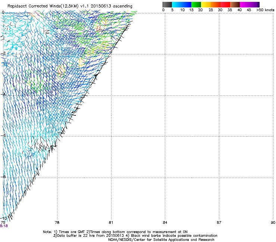Click the legend label '25'
This screenshot has width=276, height=242.
pyautogui.click(x=211, y=10)
